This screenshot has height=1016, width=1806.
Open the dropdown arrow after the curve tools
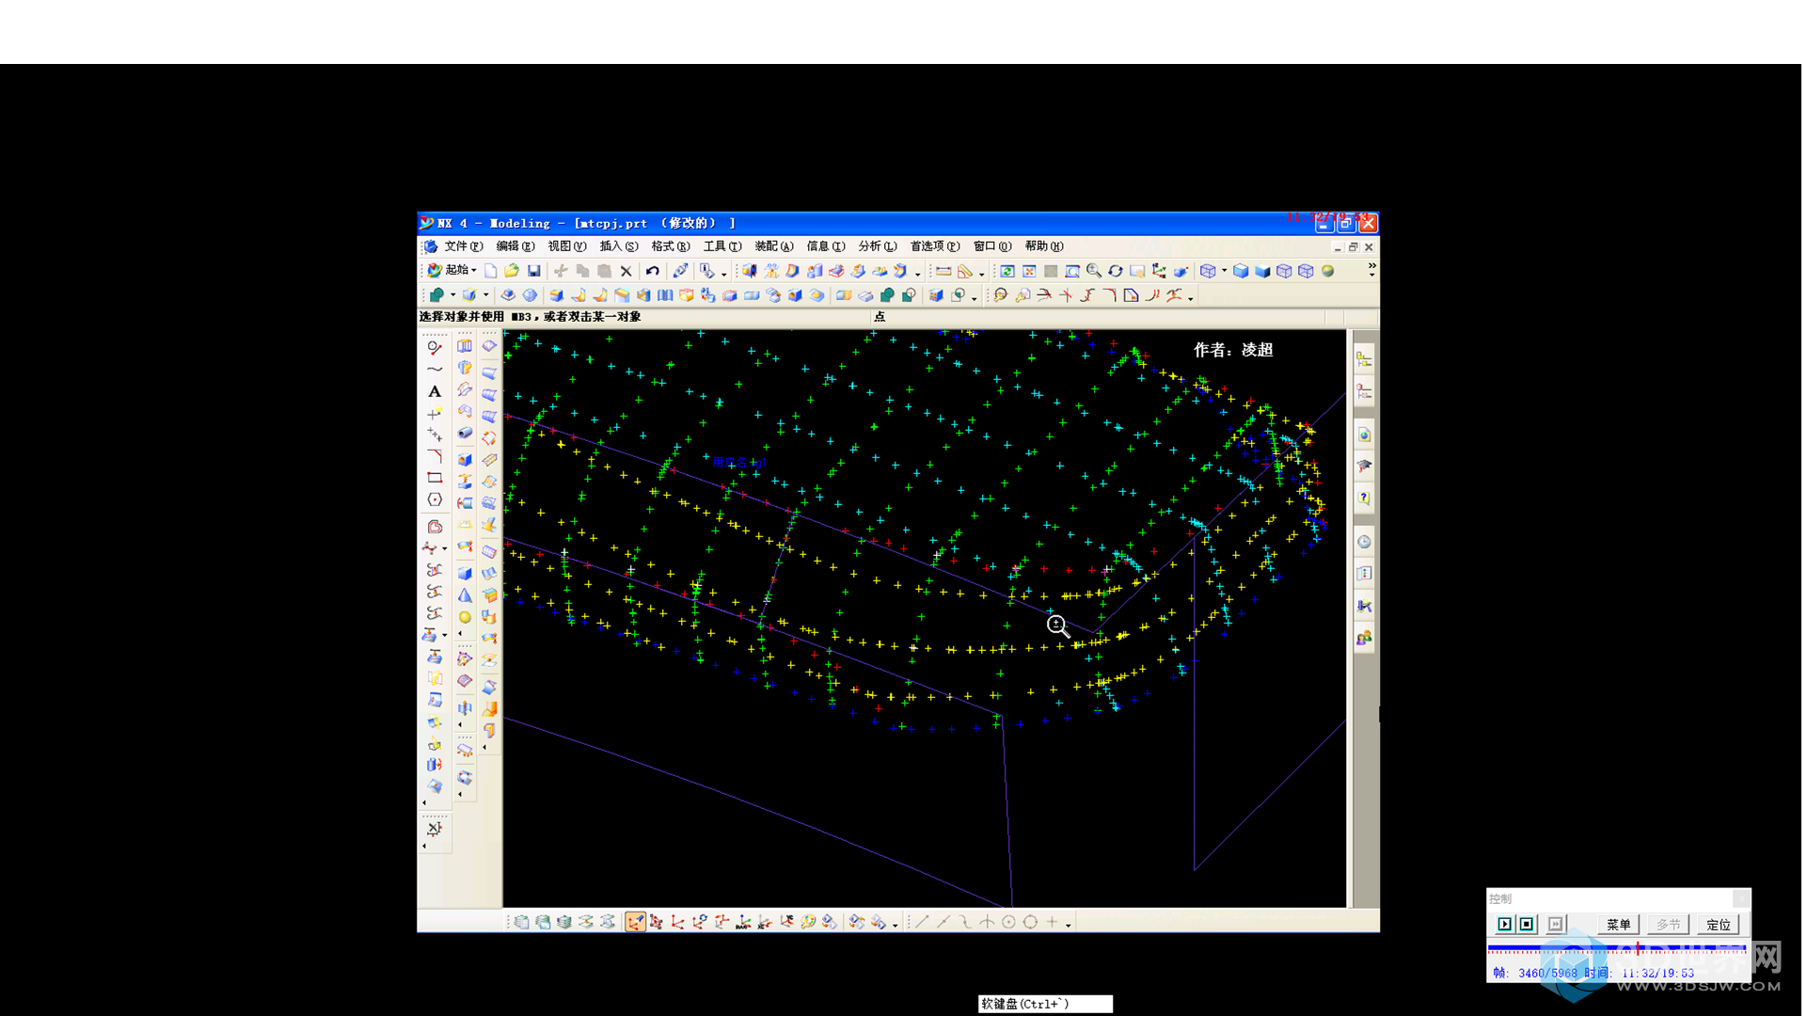[x=1191, y=297]
